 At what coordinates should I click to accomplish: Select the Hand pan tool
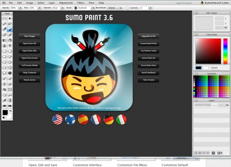tap(4, 95)
